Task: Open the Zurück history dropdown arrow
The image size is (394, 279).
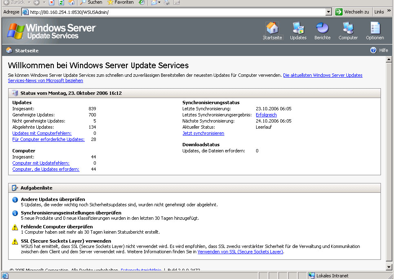Action: (29, 2)
